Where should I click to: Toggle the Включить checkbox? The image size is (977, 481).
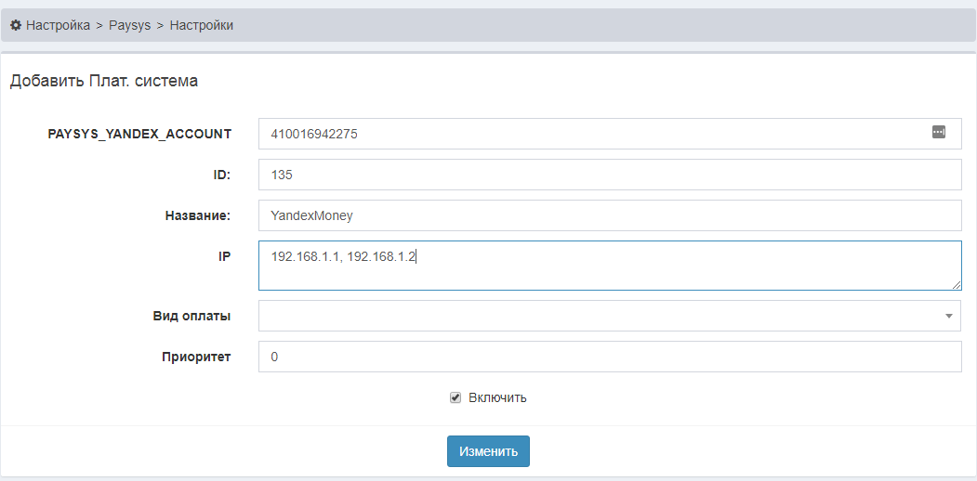pyautogui.click(x=455, y=397)
